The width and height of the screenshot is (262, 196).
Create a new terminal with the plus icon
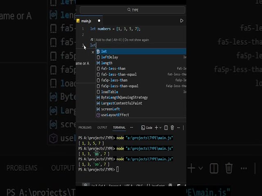point(156,128)
